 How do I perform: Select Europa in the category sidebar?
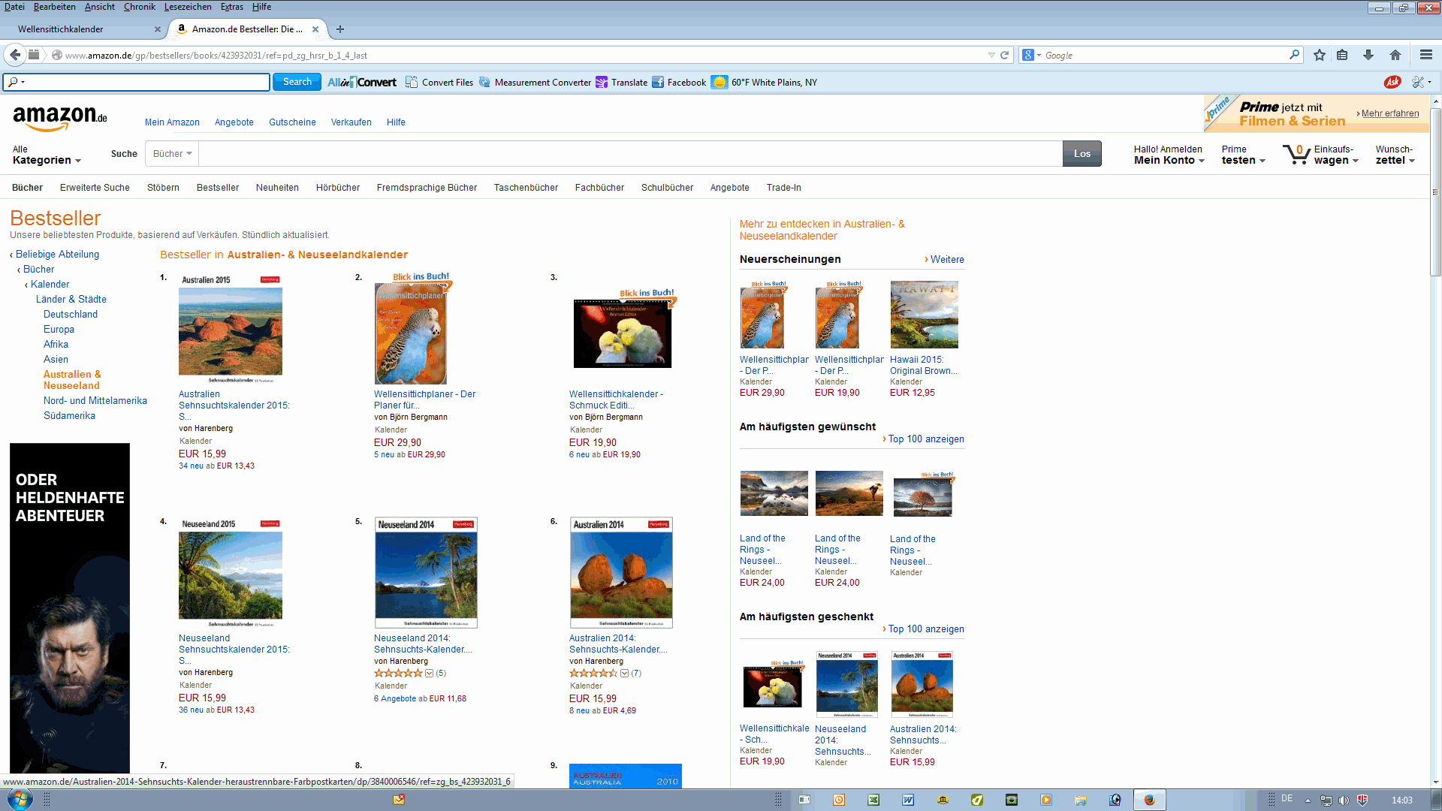coord(59,329)
